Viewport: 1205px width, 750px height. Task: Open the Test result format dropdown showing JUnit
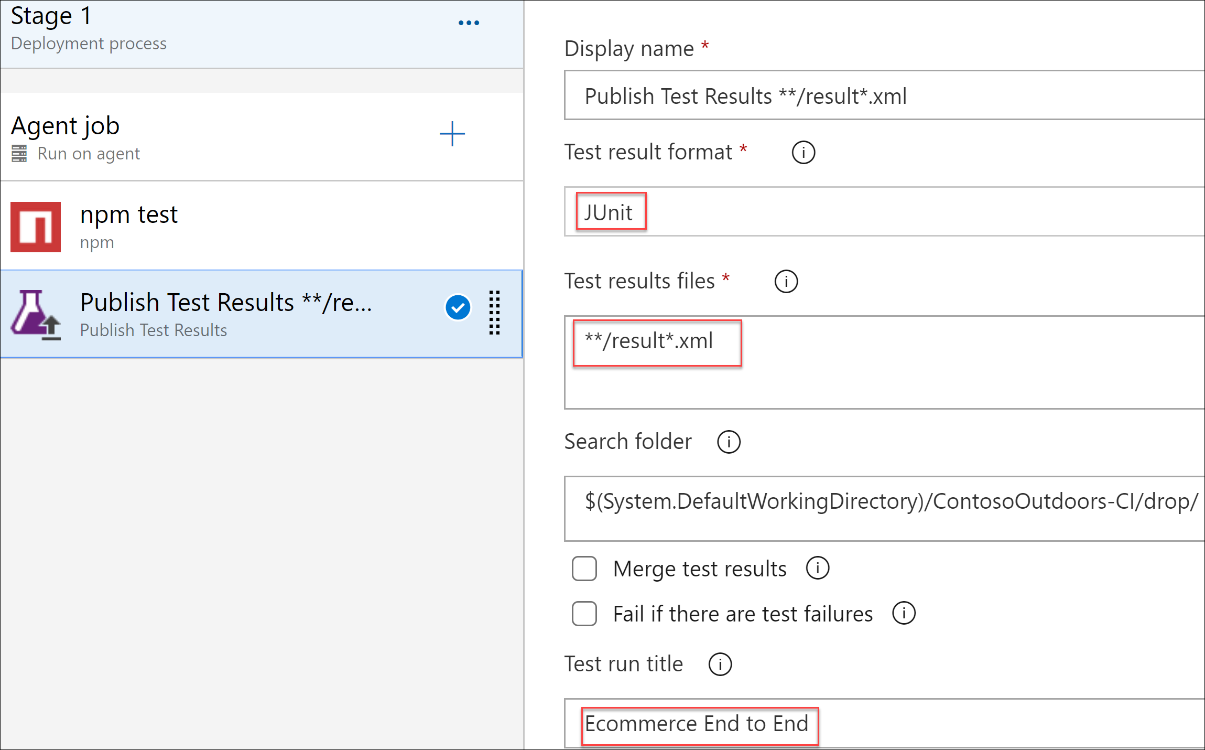tap(610, 212)
